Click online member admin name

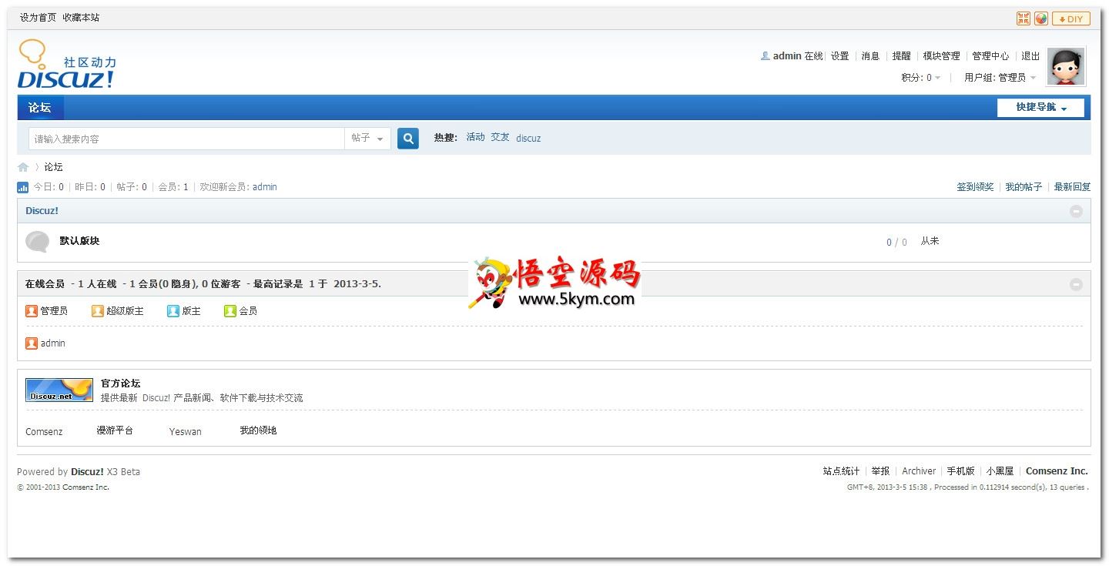[53, 343]
